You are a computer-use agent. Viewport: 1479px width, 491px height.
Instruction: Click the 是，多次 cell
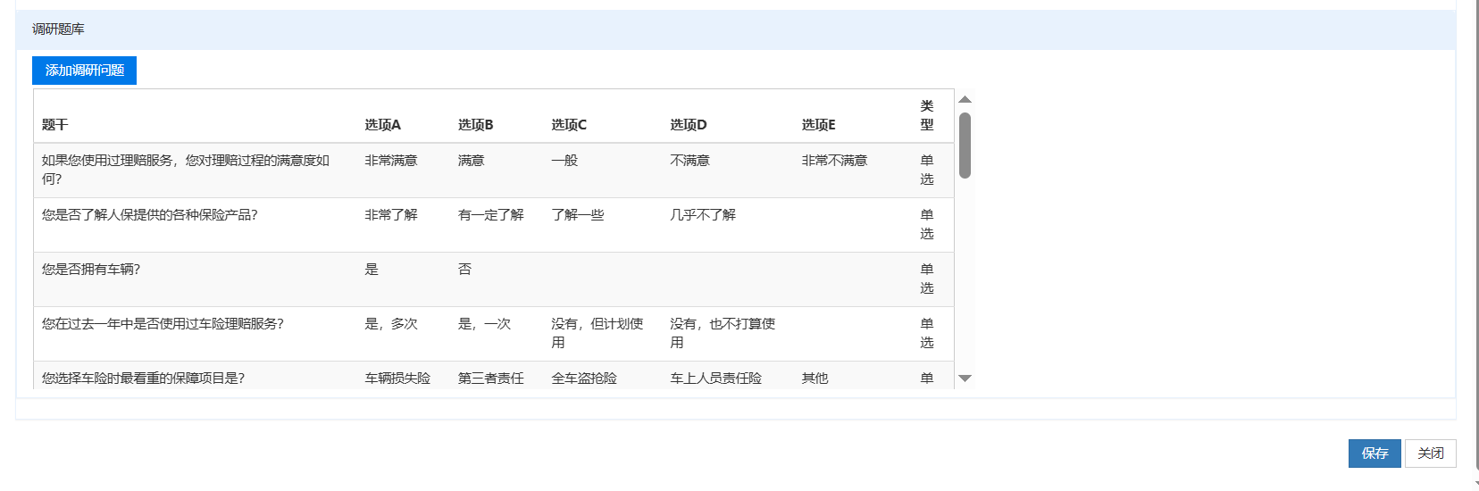391,324
